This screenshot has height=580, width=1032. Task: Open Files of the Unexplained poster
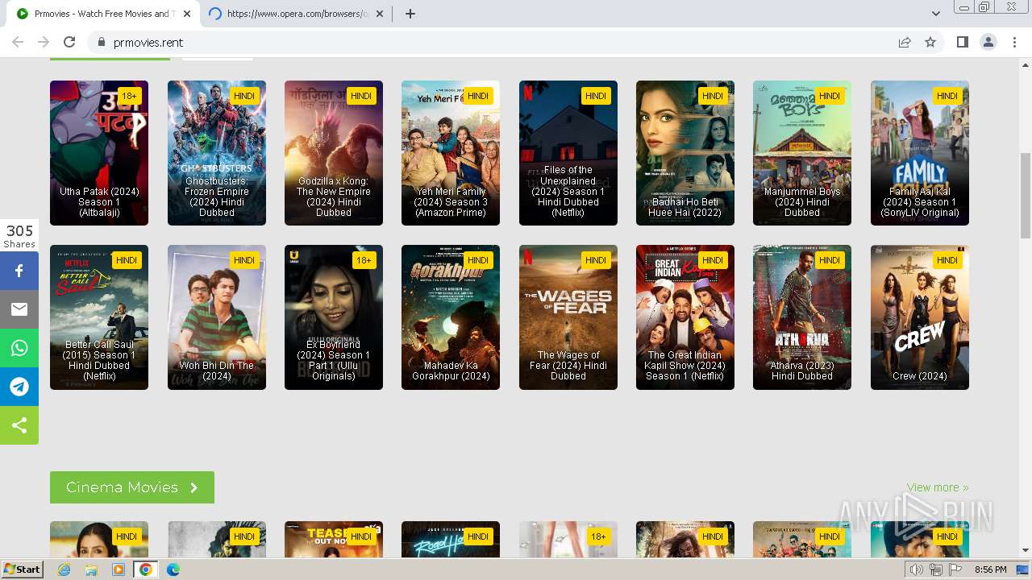coord(568,153)
